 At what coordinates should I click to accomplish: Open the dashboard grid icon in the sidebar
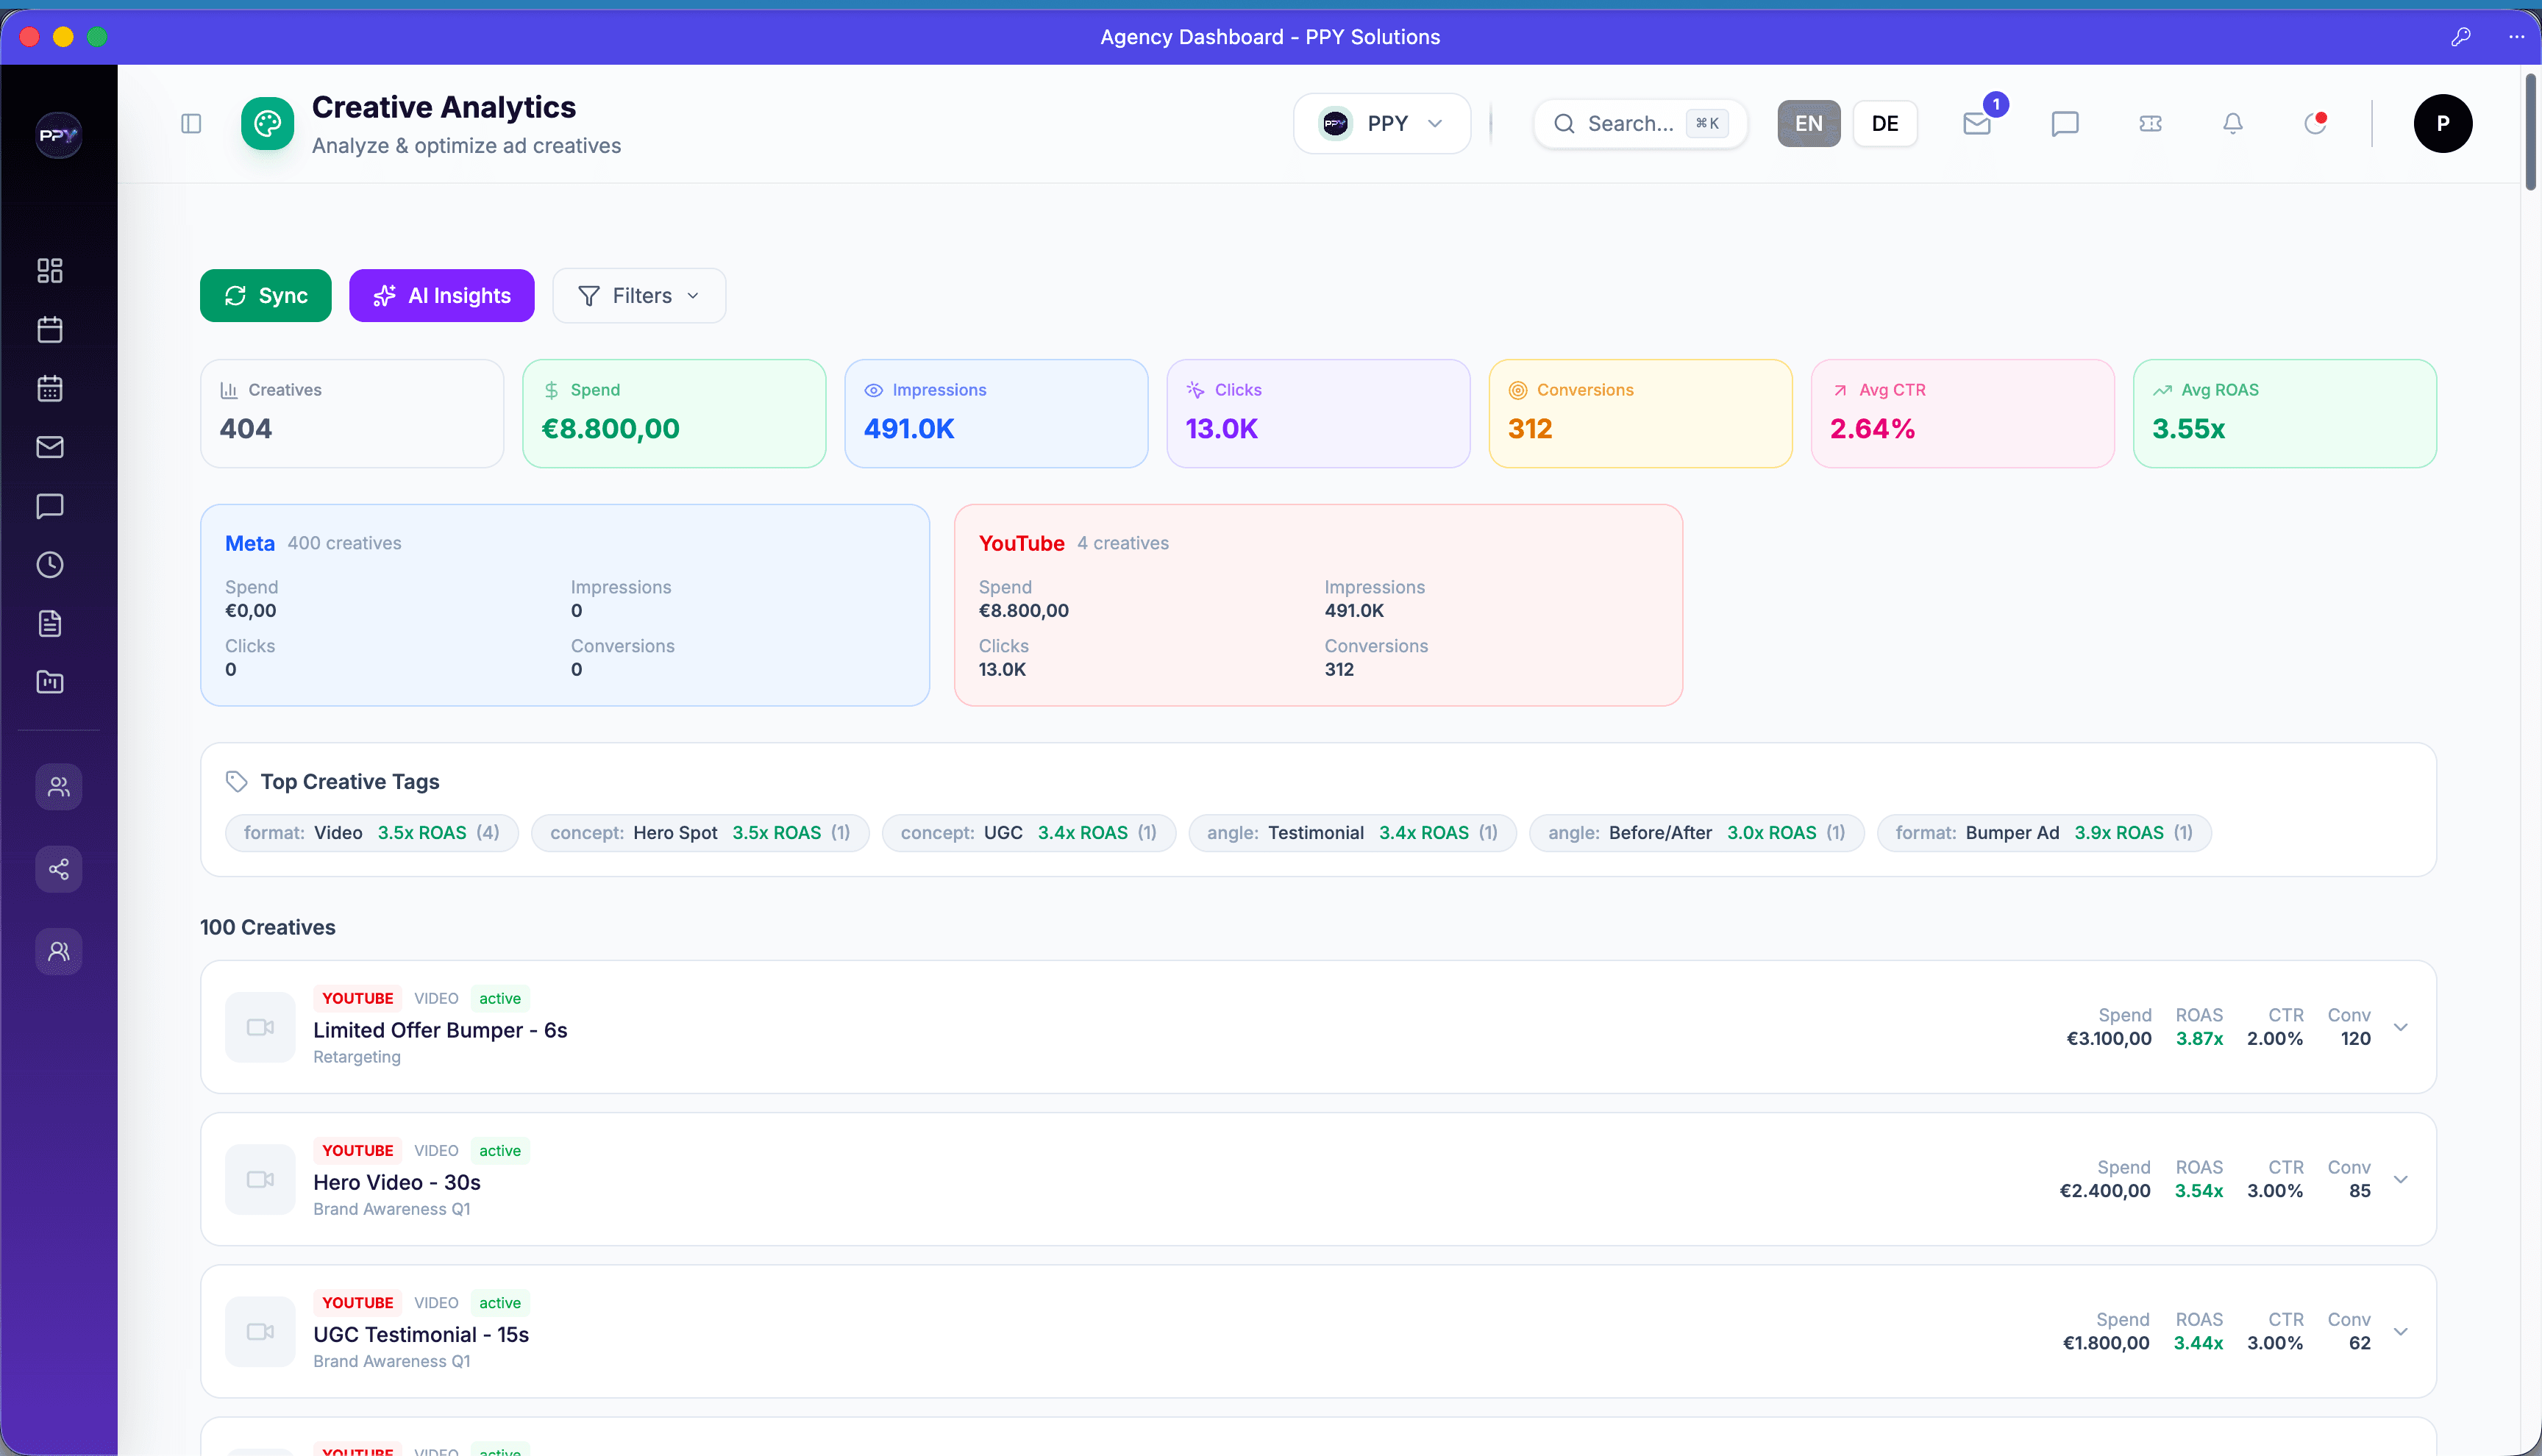50,270
